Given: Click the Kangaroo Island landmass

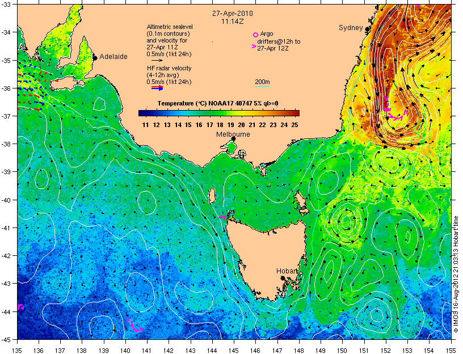Looking at the screenshot, I should (67, 83).
